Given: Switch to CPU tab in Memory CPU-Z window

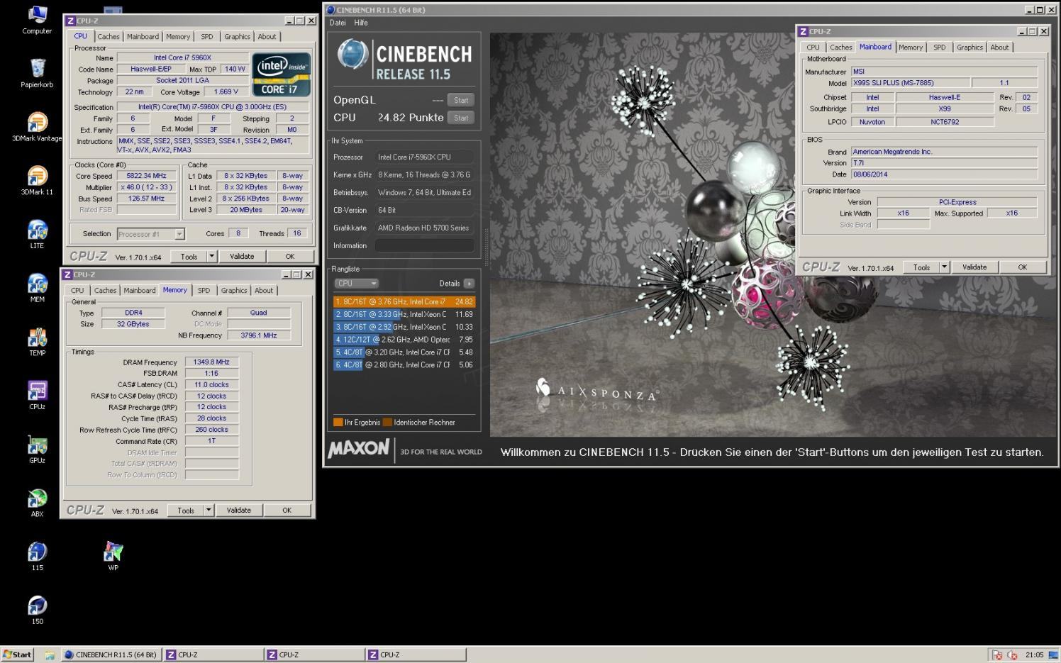Looking at the screenshot, I should point(77,290).
